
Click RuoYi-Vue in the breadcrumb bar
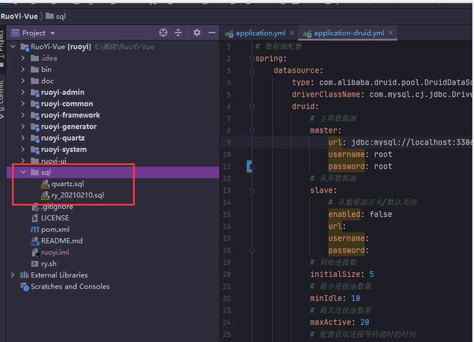(19, 17)
